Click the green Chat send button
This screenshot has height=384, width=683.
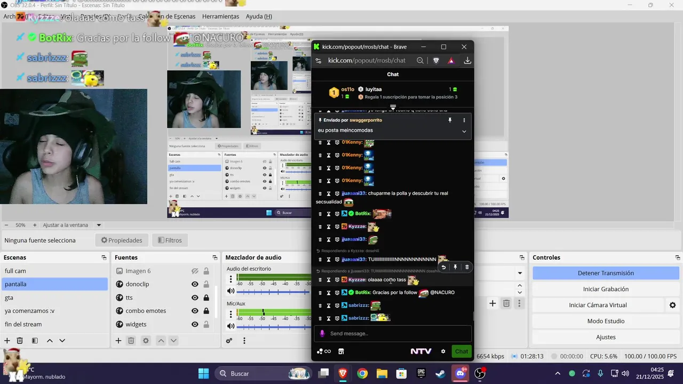462,351
